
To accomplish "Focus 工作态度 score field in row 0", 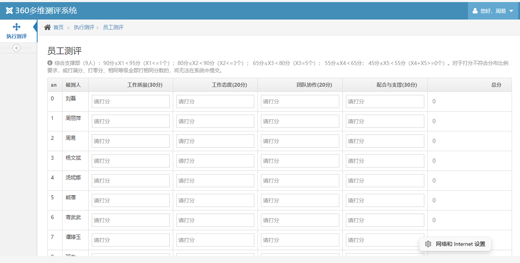I will tap(215, 101).
